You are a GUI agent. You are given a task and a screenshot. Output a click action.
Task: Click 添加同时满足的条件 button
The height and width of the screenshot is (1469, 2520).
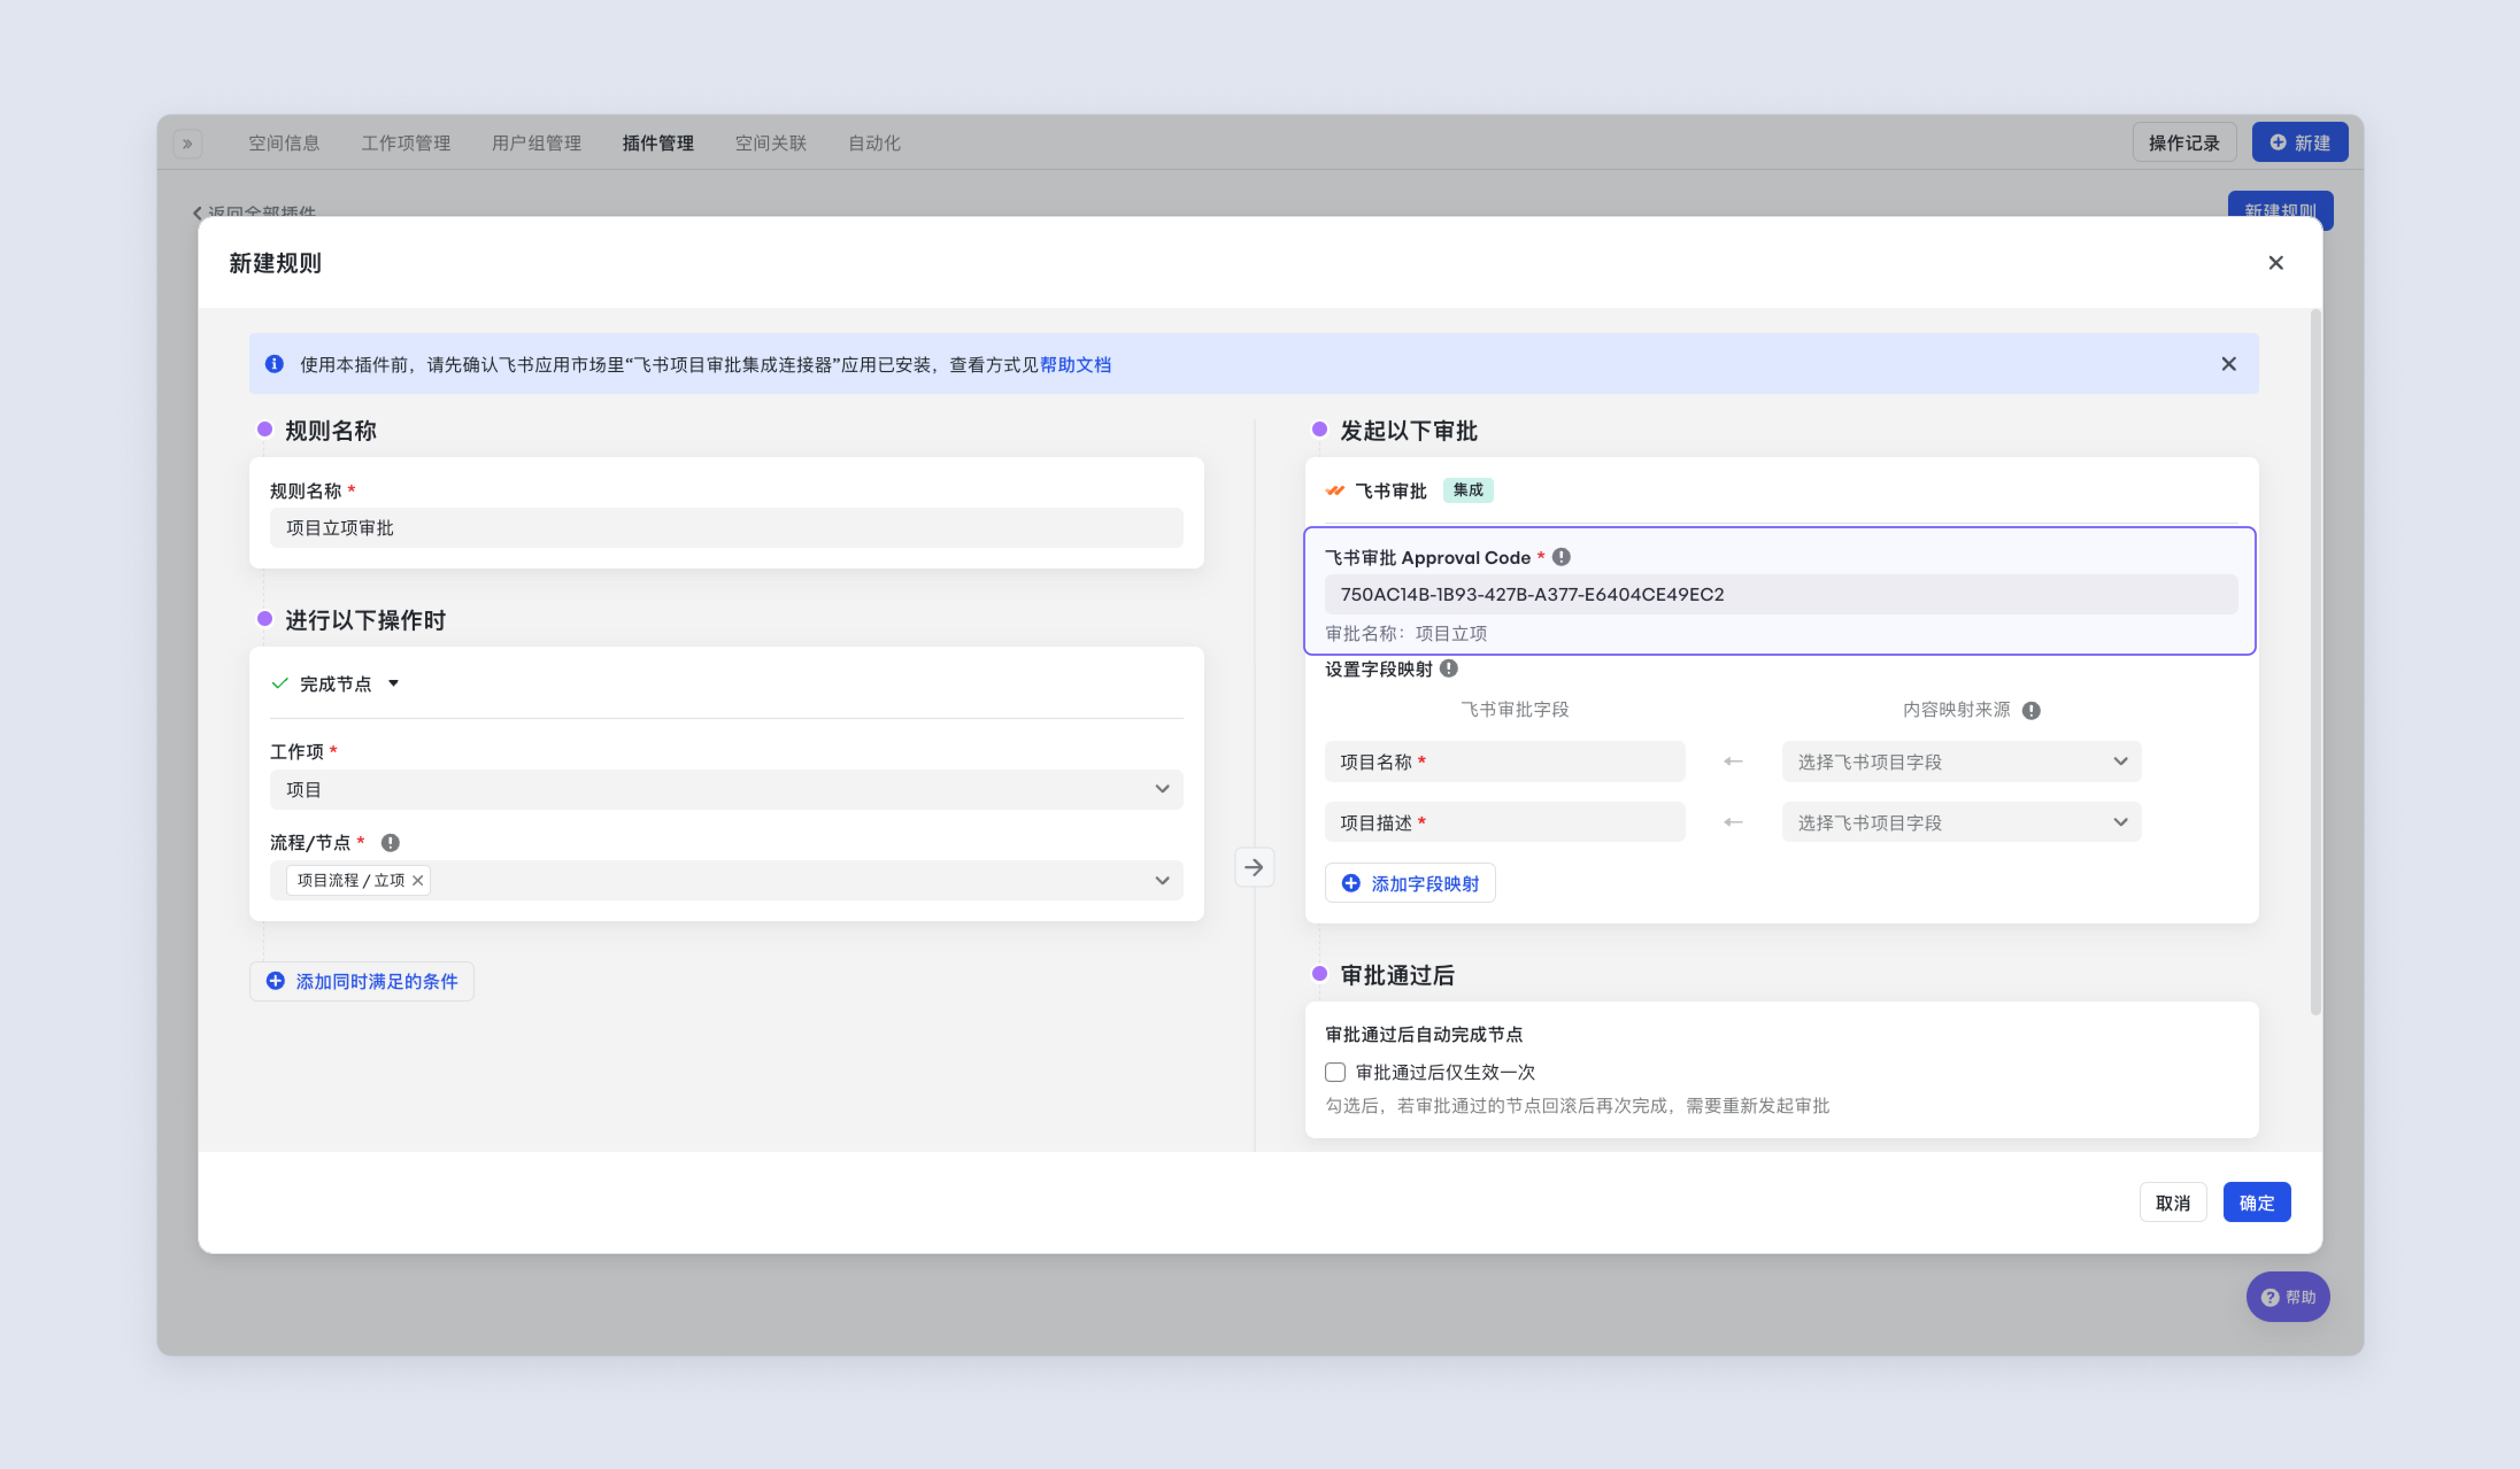(362, 981)
